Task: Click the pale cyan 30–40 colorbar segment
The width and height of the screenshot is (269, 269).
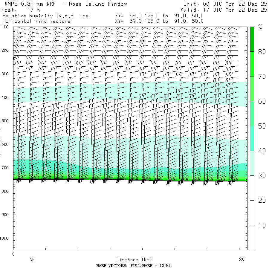Action: 252,163
